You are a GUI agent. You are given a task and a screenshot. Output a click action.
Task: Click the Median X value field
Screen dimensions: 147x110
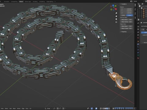[x=126, y=9]
